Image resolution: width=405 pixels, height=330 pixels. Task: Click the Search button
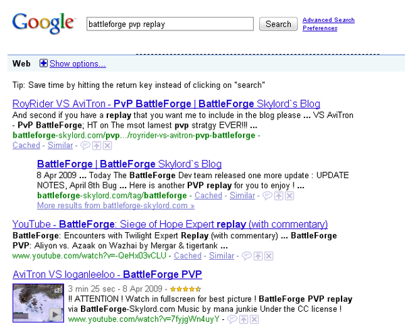click(x=278, y=24)
